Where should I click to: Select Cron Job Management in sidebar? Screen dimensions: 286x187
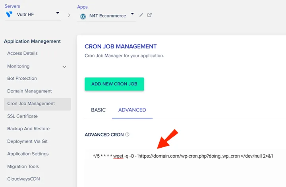pos(37,104)
